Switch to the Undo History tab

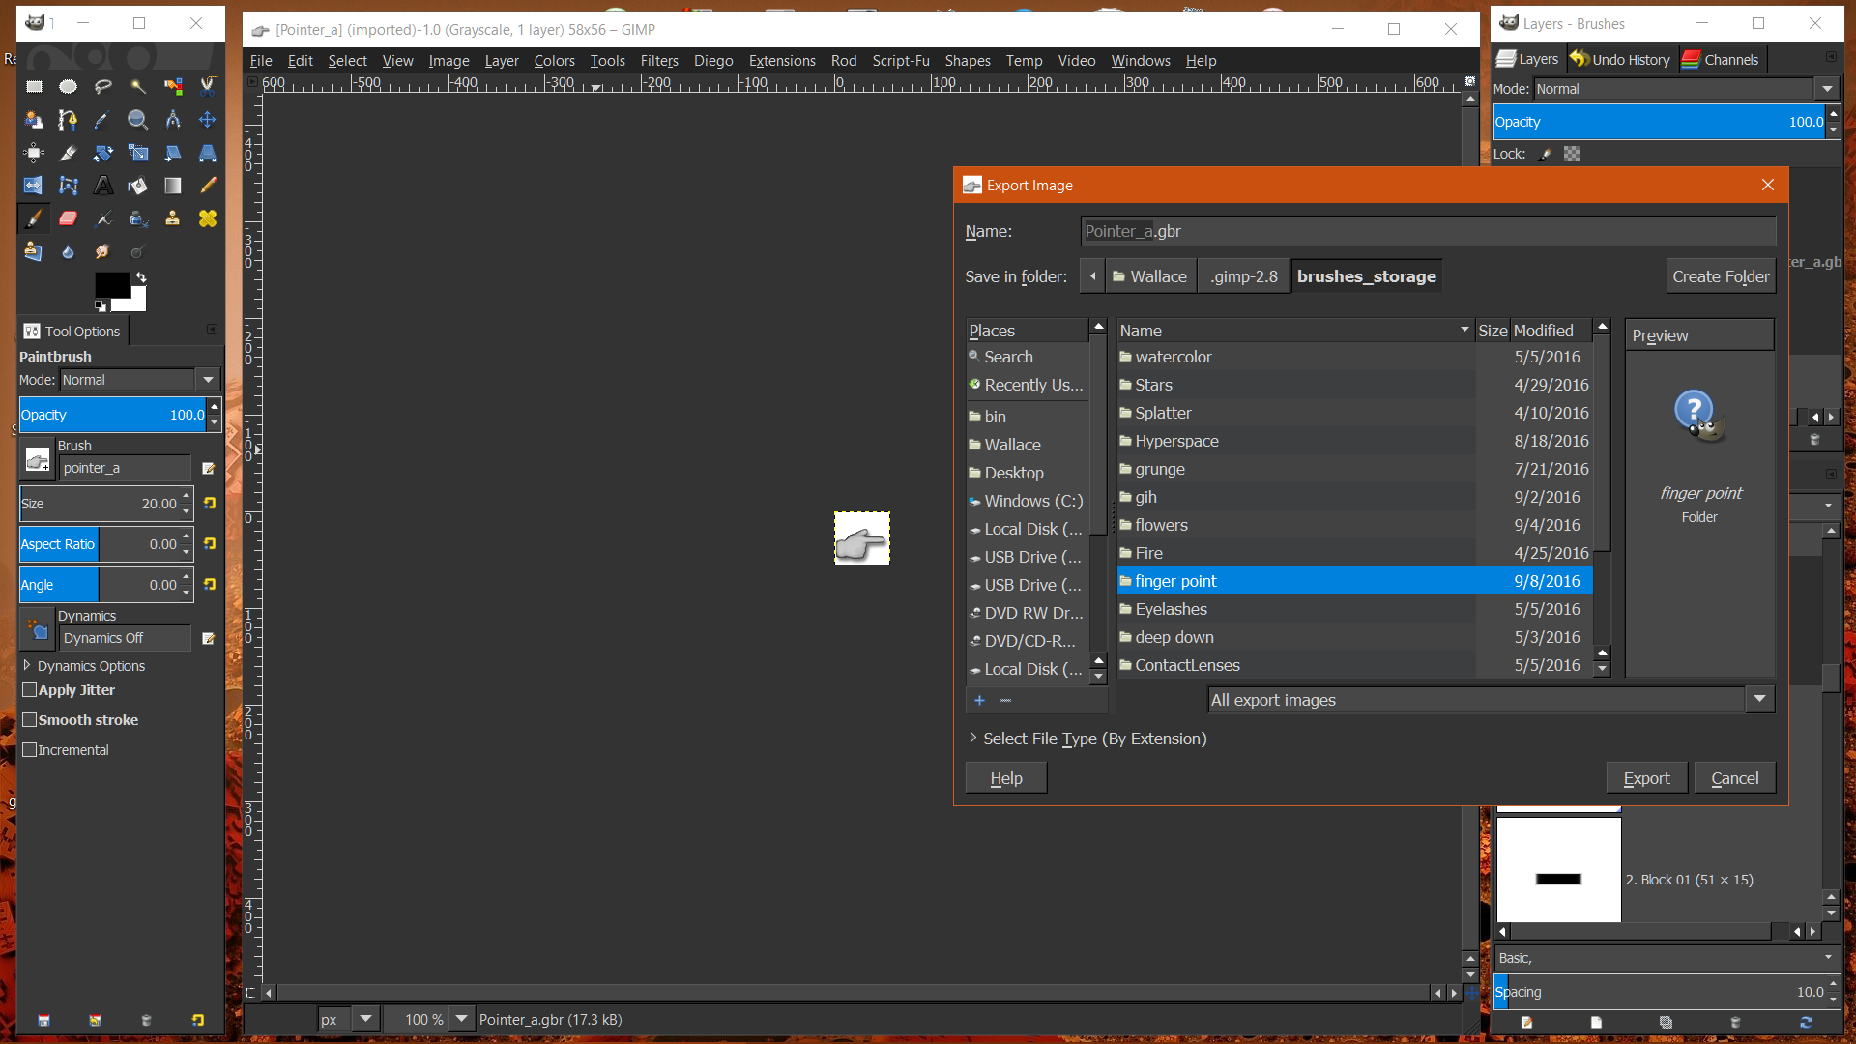pyautogui.click(x=1619, y=59)
